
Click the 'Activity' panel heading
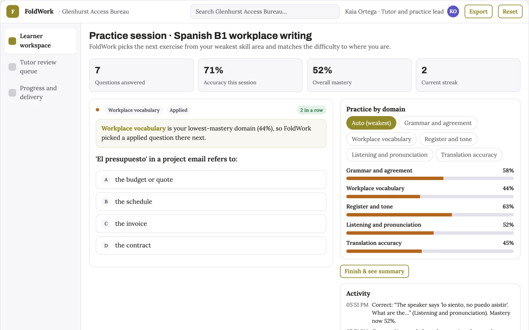(358, 293)
